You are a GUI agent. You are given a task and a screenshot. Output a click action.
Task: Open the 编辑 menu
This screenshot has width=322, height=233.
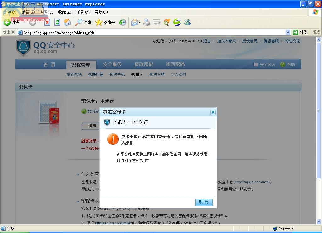click(x=28, y=12)
